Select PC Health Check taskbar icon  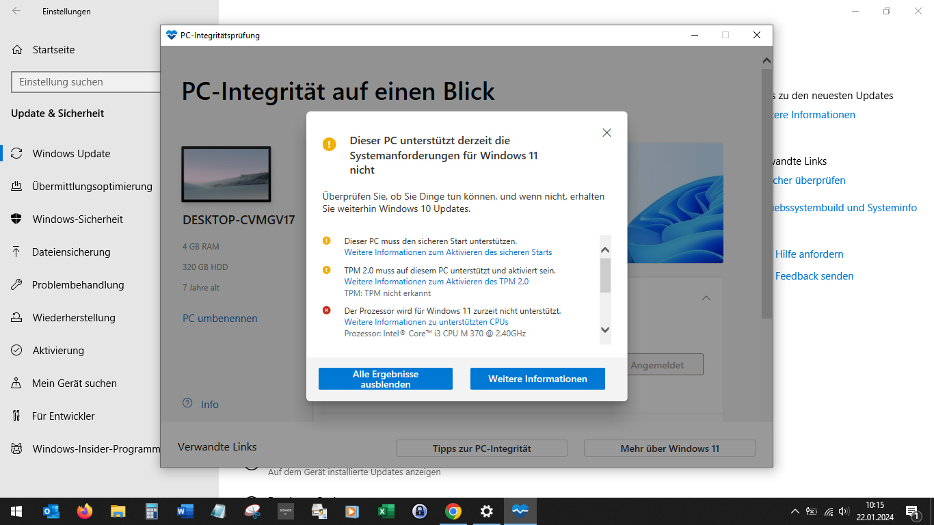(520, 511)
